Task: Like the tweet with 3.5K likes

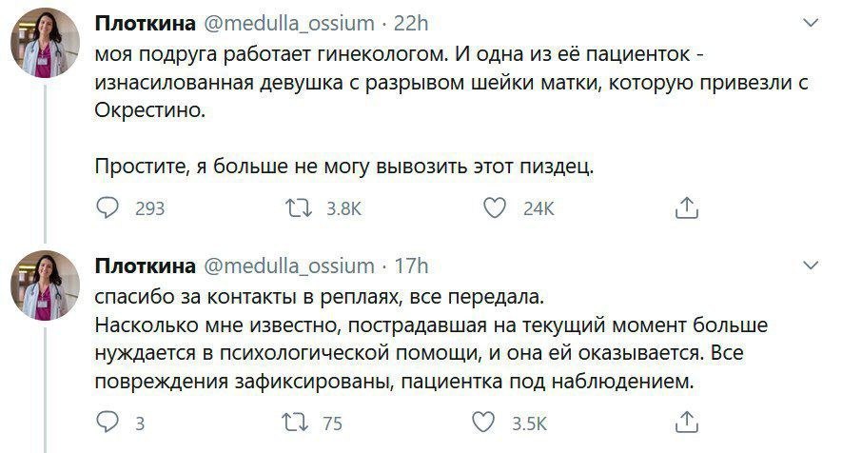Action: pyautogui.click(x=484, y=423)
